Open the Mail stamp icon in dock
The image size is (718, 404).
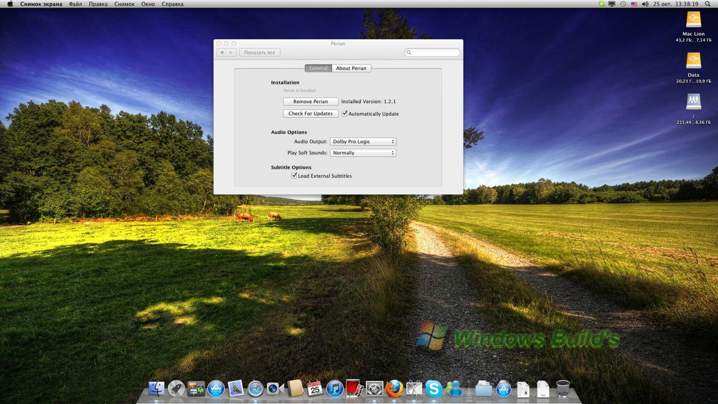coord(236,389)
